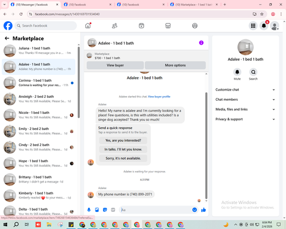The image size is (286, 229).
Task: Expand the Privacy & support section
Action: (245, 119)
